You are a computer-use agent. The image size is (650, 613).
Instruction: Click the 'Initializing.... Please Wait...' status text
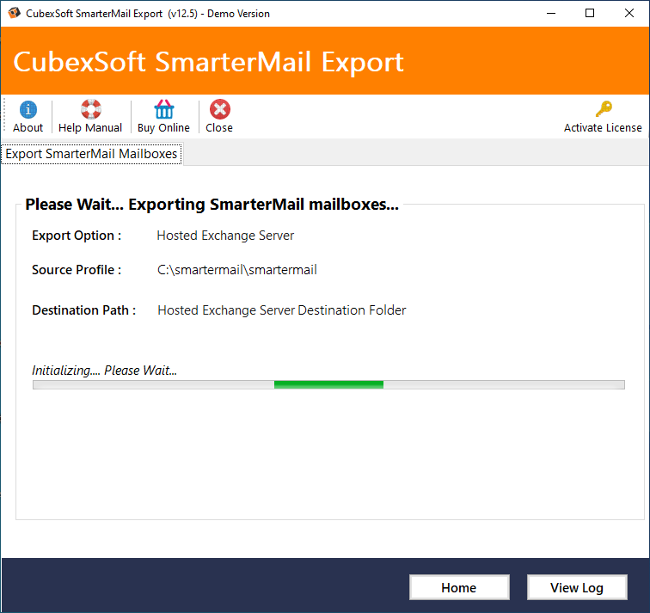pyautogui.click(x=105, y=370)
